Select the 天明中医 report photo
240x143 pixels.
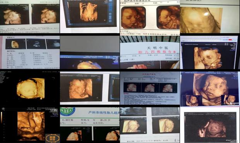click(150, 52)
